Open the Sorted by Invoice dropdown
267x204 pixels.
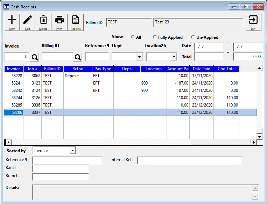(72, 151)
